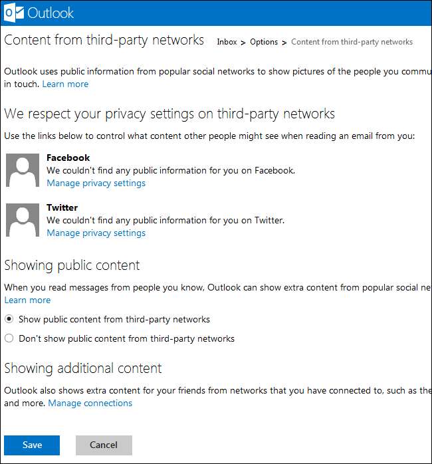Open Manage privacy settings under Twitter
This screenshot has height=464, width=432.
[x=96, y=233]
